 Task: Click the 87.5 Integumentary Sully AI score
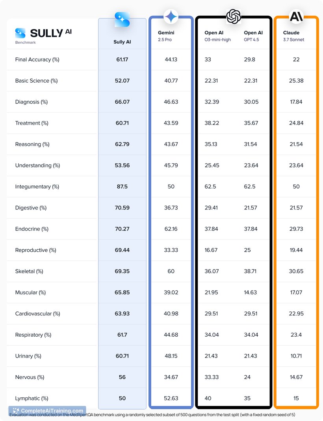(x=122, y=187)
